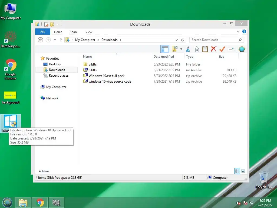
Task: Refresh the Downloads folder
Action: [183, 40]
